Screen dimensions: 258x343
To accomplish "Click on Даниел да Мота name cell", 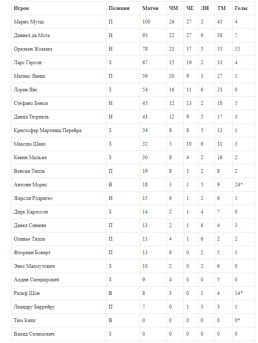I will click(32, 35).
